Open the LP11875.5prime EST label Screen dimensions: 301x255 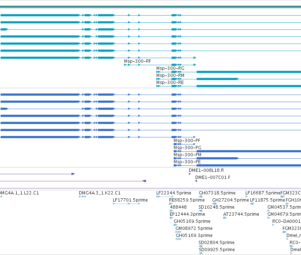267,200
